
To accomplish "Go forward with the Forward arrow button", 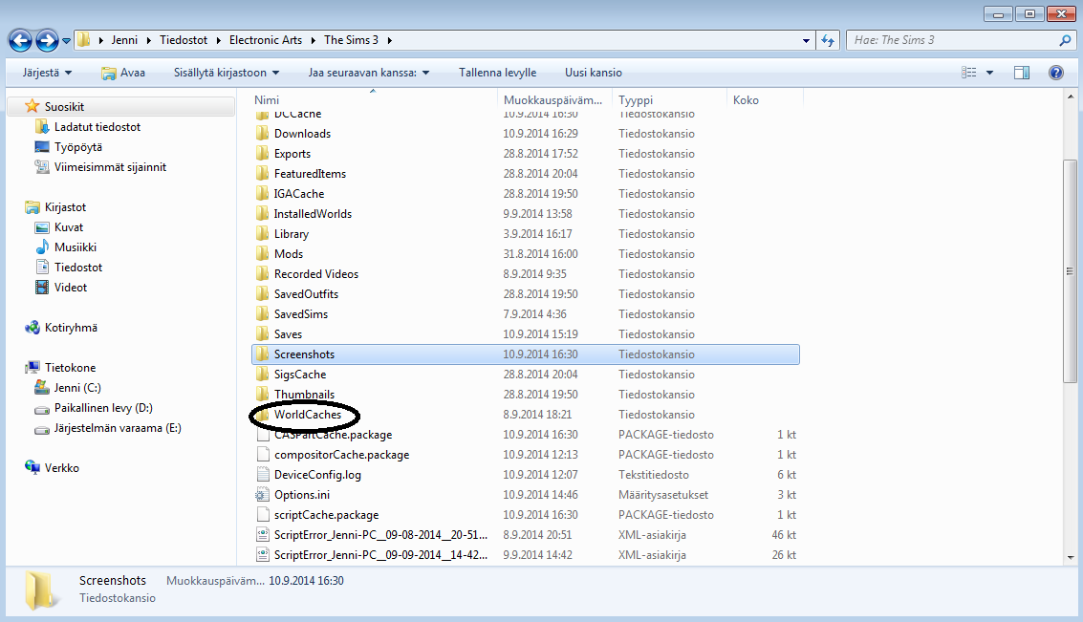I will point(47,41).
